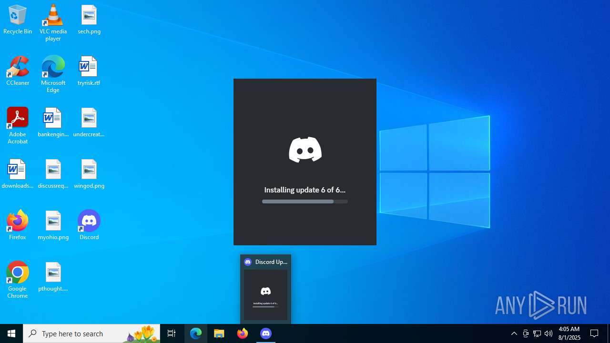The width and height of the screenshot is (610, 343).
Task: Select the myohio.png image file
Action: coord(53,225)
